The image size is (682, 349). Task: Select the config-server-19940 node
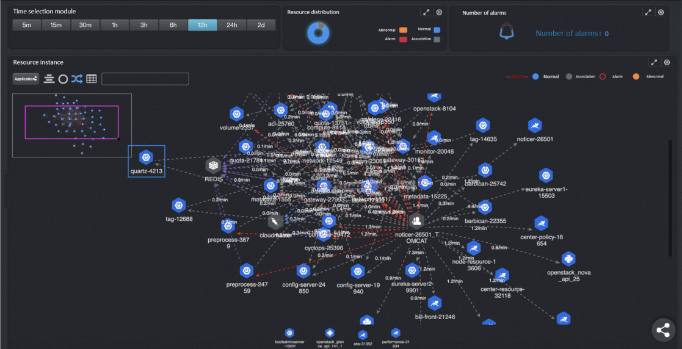358,272
